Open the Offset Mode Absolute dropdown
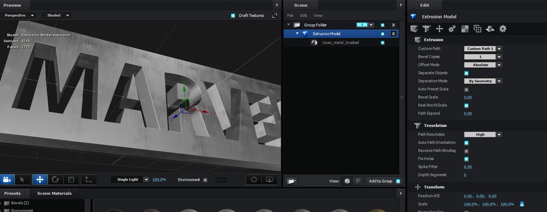The height and width of the screenshot is (212, 547). click(483, 65)
